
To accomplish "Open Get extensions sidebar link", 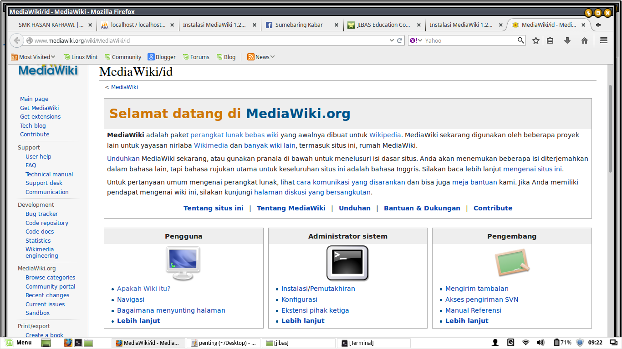I will (40, 116).
